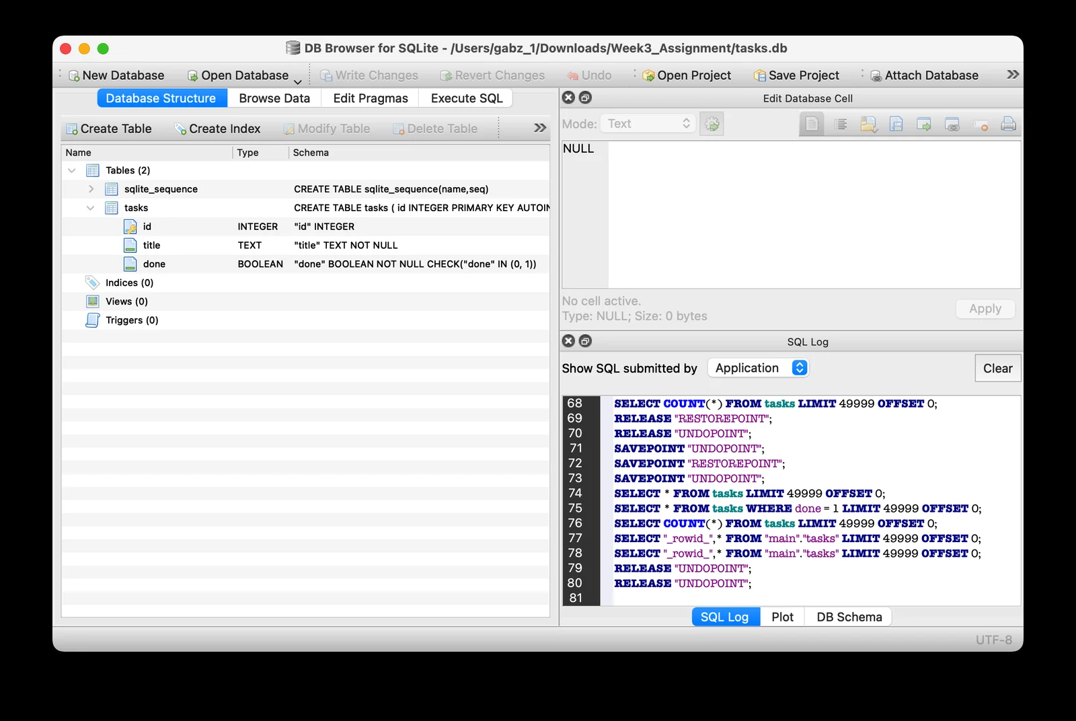Click Open Project in toolbar

click(x=687, y=75)
